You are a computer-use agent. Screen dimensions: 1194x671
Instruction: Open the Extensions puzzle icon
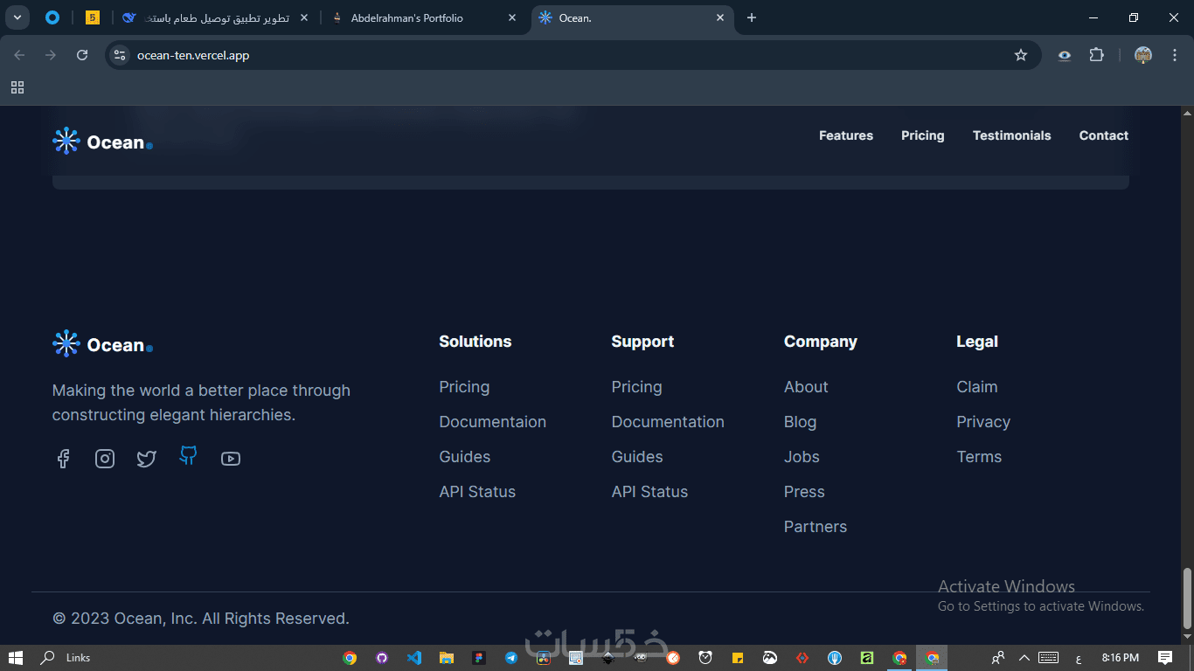tap(1096, 55)
